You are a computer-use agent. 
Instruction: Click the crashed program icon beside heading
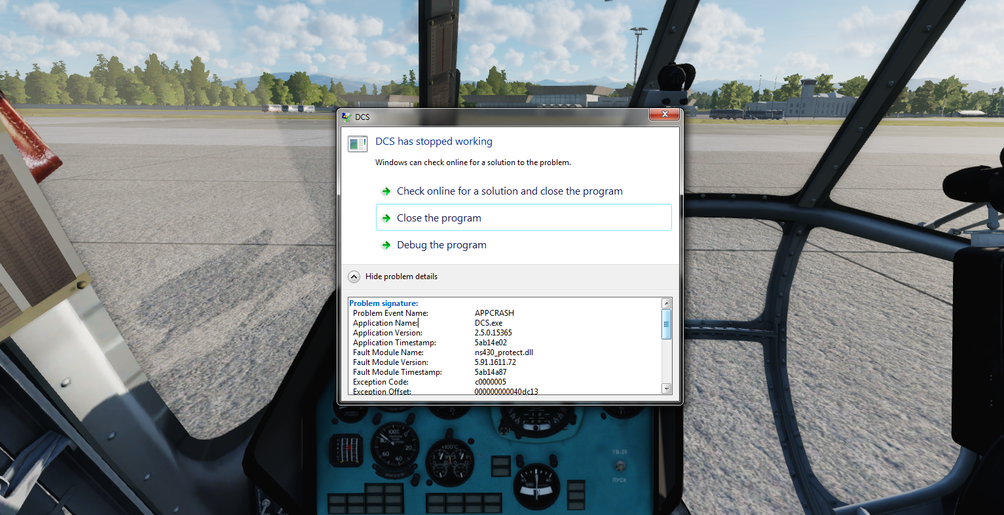(x=358, y=143)
